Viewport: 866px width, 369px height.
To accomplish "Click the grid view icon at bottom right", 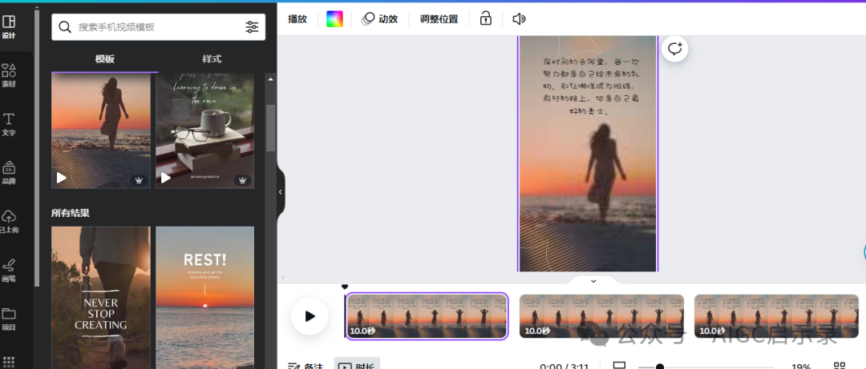I will point(840,366).
